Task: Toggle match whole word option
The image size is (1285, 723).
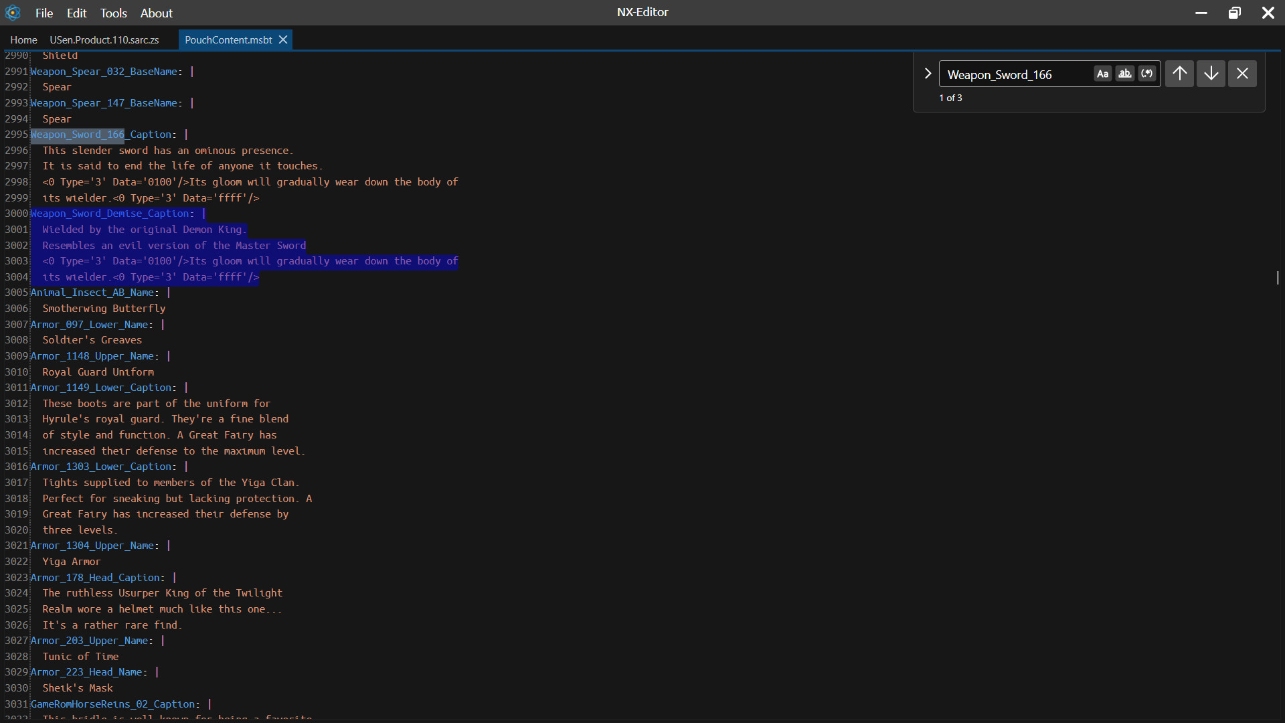Action: (1125, 74)
